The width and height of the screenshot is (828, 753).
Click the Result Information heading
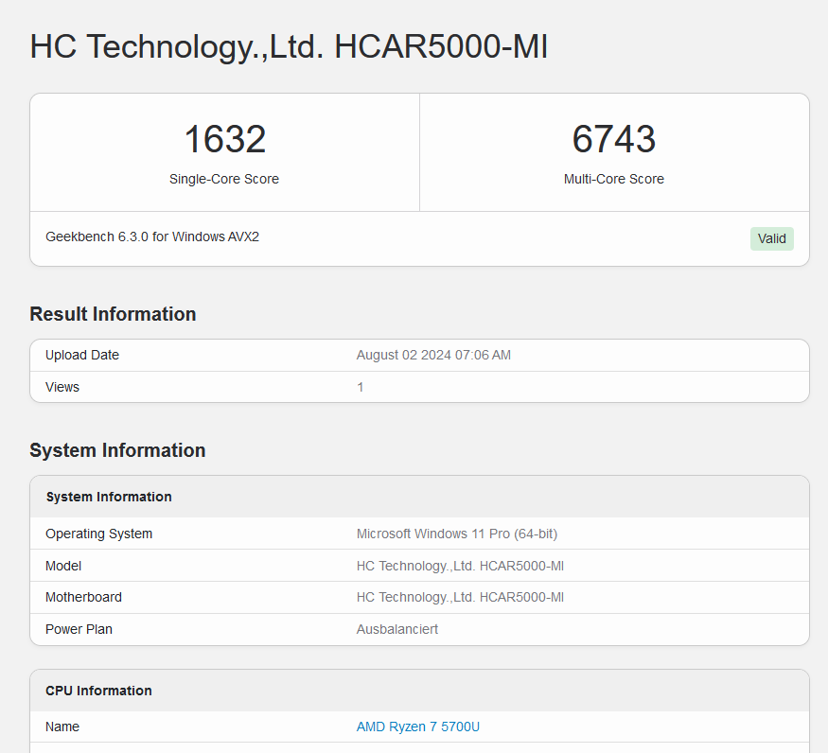point(113,314)
